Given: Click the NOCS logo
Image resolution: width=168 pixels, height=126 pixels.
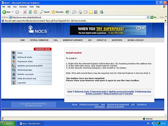Looking at the screenshot, I should (x=37, y=30).
